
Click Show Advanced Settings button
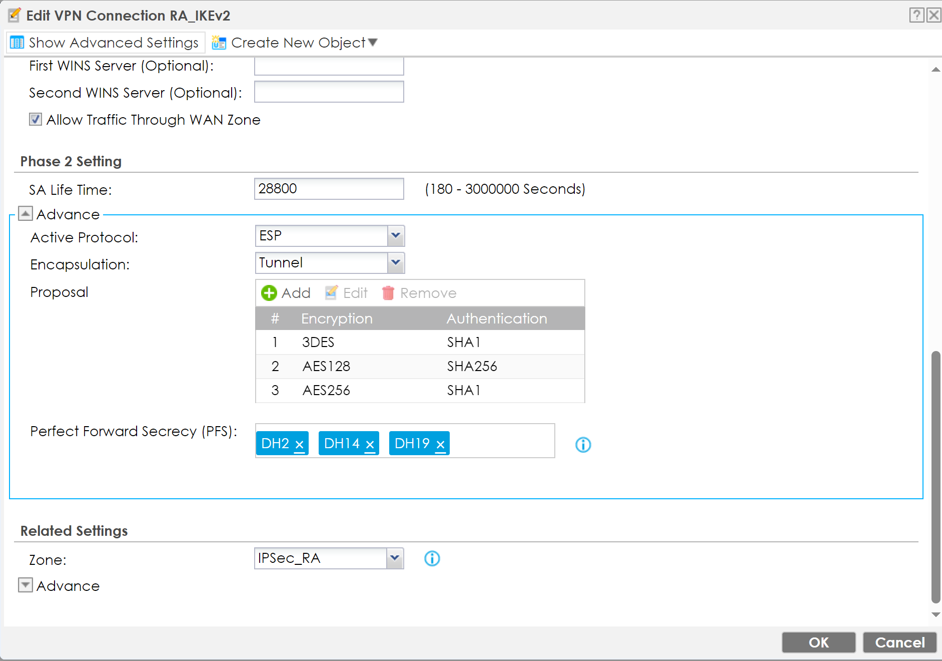click(105, 43)
